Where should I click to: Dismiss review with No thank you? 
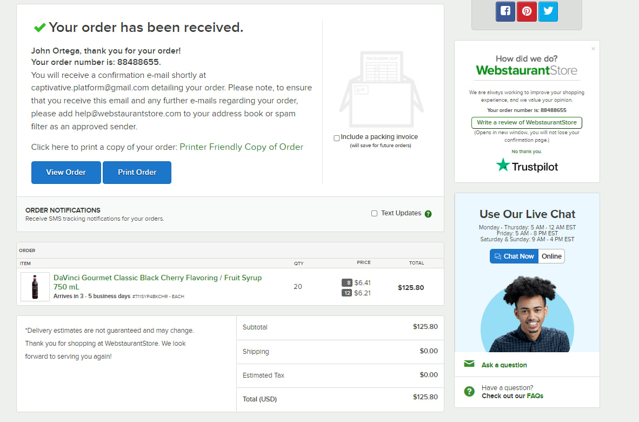pyautogui.click(x=527, y=151)
